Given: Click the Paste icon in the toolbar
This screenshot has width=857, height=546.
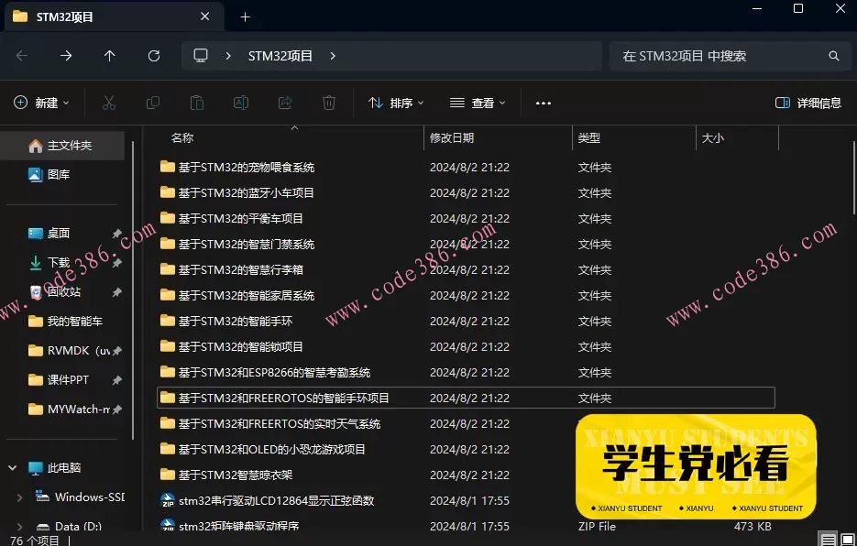Looking at the screenshot, I should [196, 102].
